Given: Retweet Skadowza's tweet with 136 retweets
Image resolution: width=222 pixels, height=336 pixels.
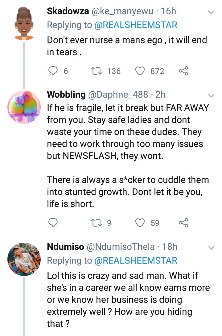Looking at the screenshot, I should (96, 71).
